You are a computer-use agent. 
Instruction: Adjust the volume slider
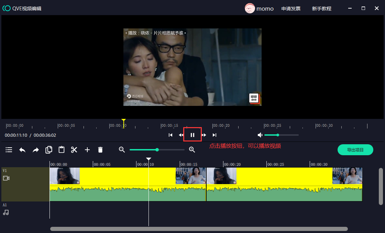(278, 135)
